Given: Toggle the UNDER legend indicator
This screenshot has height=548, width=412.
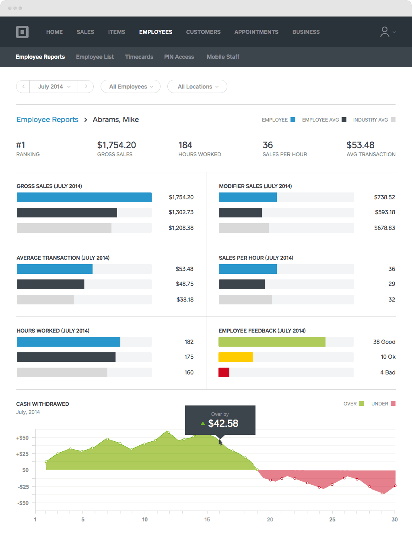Looking at the screenshot, I should coord(393,403).
